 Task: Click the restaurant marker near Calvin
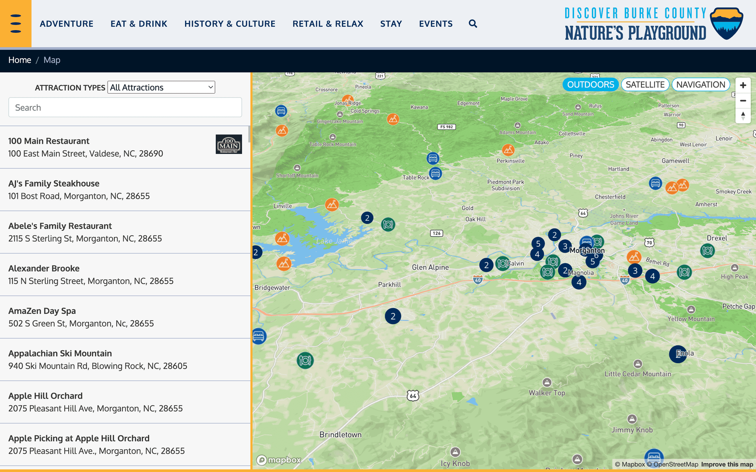502,263
